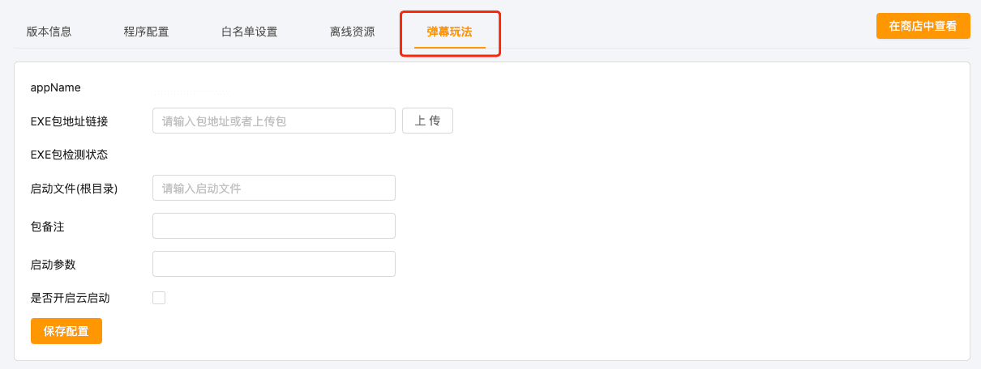Switch to the 版本信息 tab
Image resolution: width=981 pixels, height=369 pixels.
pos(49,32)
